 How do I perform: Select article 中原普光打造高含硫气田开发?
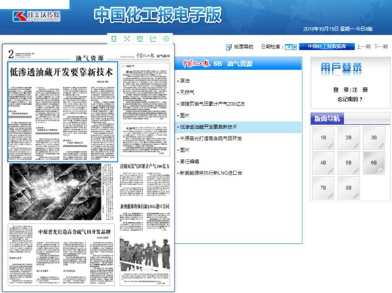[210, 138]
